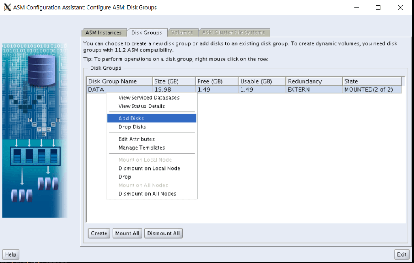Click the X11 app icon in title bar
This screenshot has height=263, width=414.
pyautogui.click(x=7, y=7)
